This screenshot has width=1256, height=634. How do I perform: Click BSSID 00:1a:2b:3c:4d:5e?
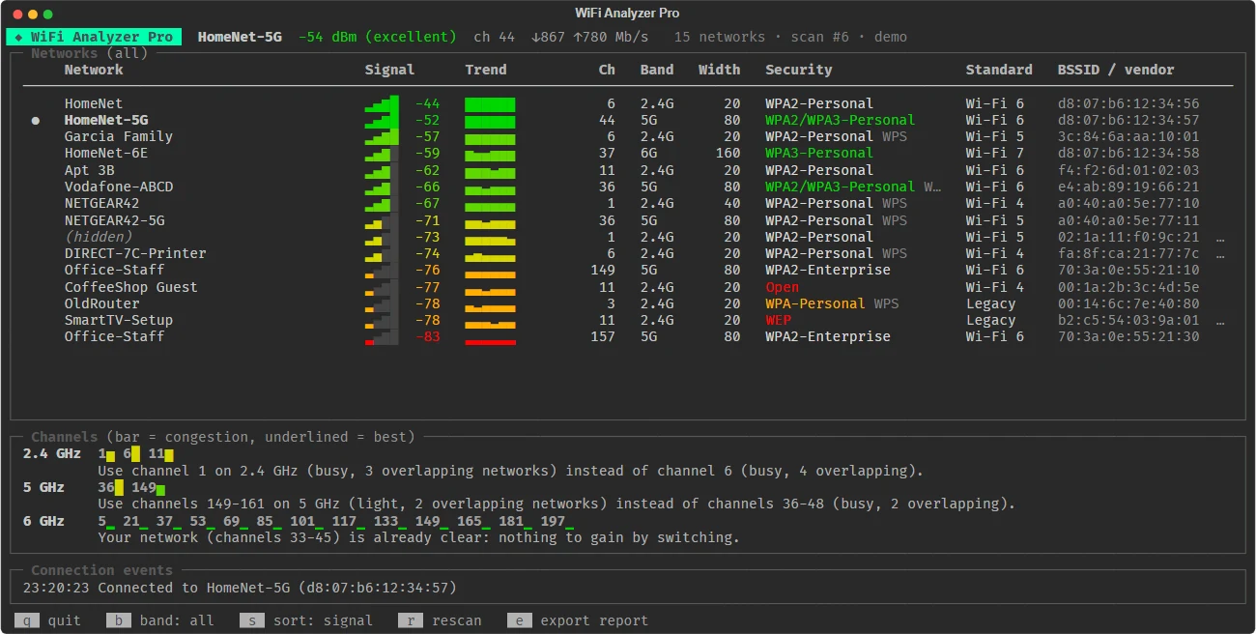pyautogui.click(x=1128, y=287)
